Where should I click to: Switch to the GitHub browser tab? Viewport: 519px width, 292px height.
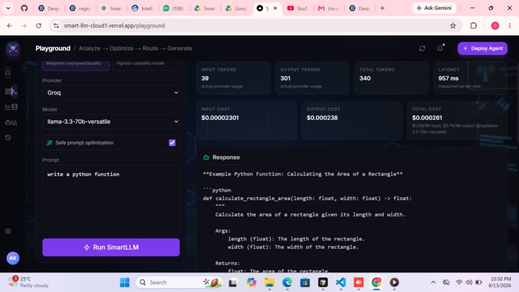(24, 8)
